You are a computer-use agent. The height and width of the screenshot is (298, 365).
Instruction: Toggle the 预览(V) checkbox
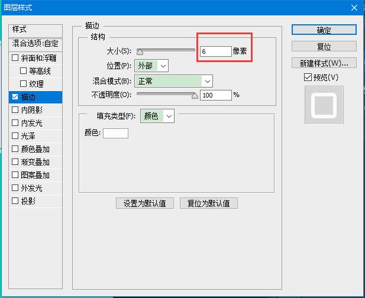coord(308,77)
